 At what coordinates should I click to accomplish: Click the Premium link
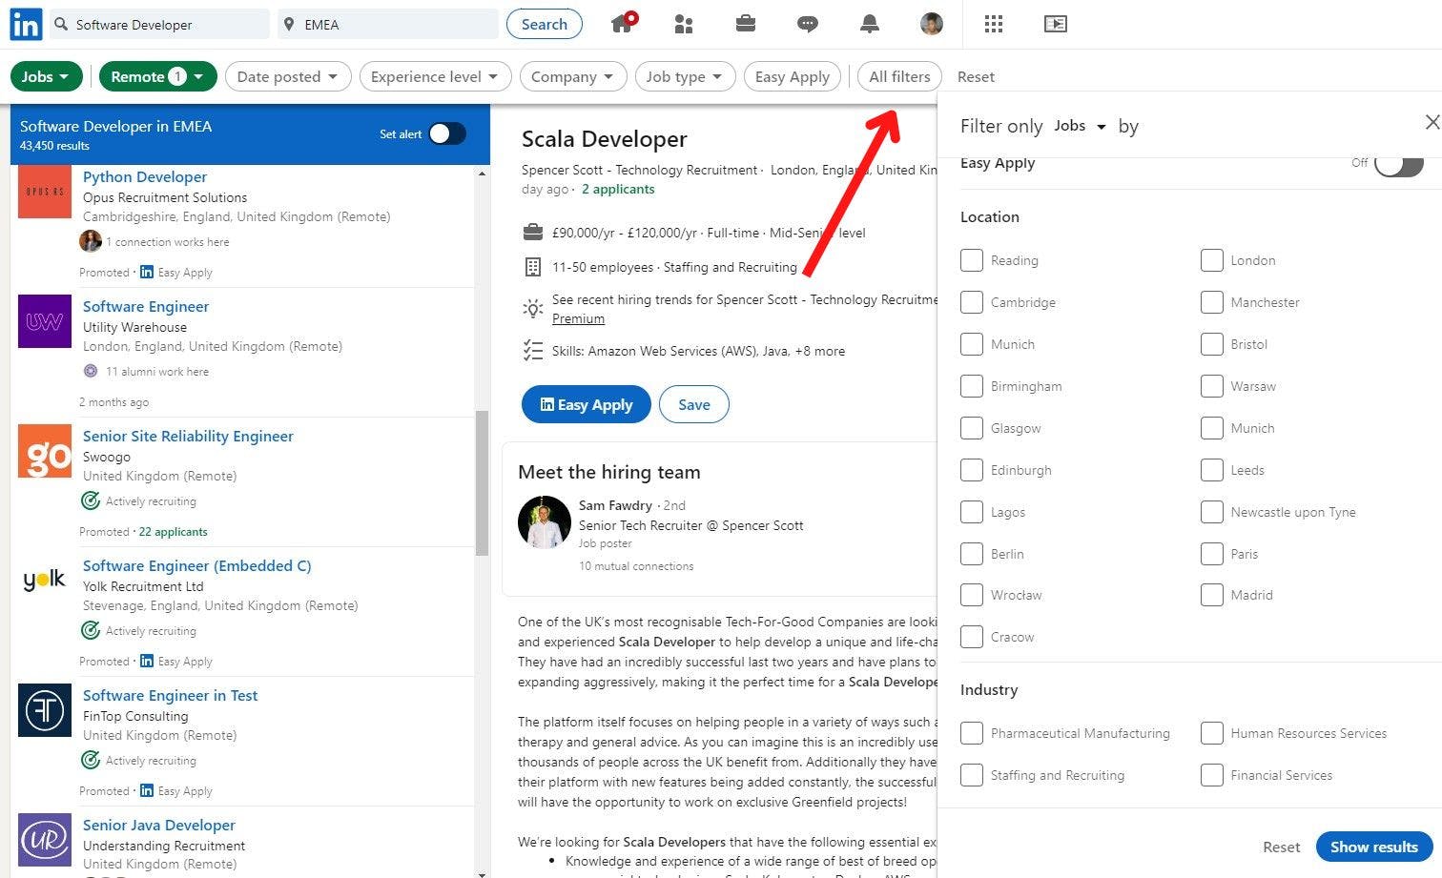578,318
